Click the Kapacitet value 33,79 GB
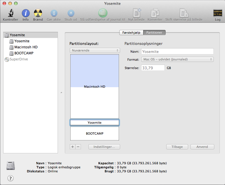The width and height of the screenshot is (225, 185). (x=142, y=163)
